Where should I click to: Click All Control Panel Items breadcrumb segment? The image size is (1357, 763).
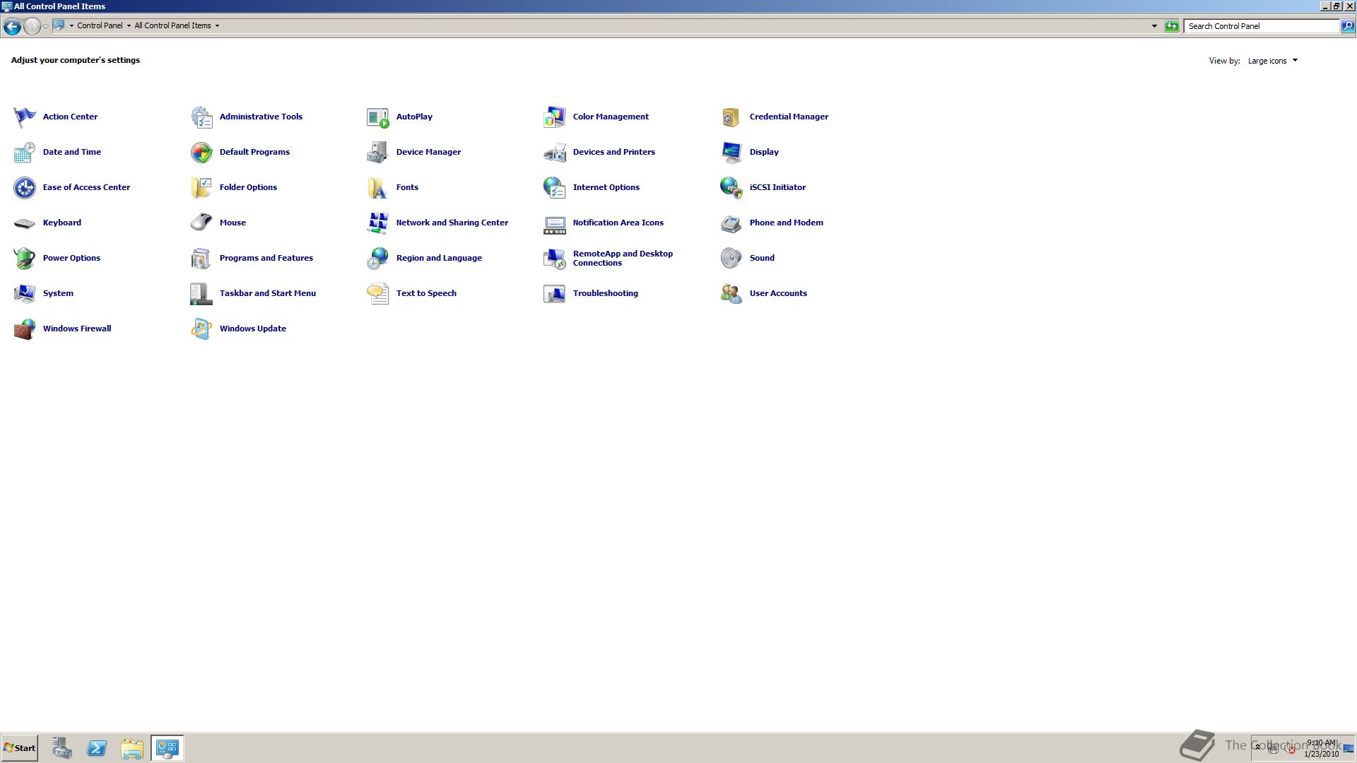172,25
